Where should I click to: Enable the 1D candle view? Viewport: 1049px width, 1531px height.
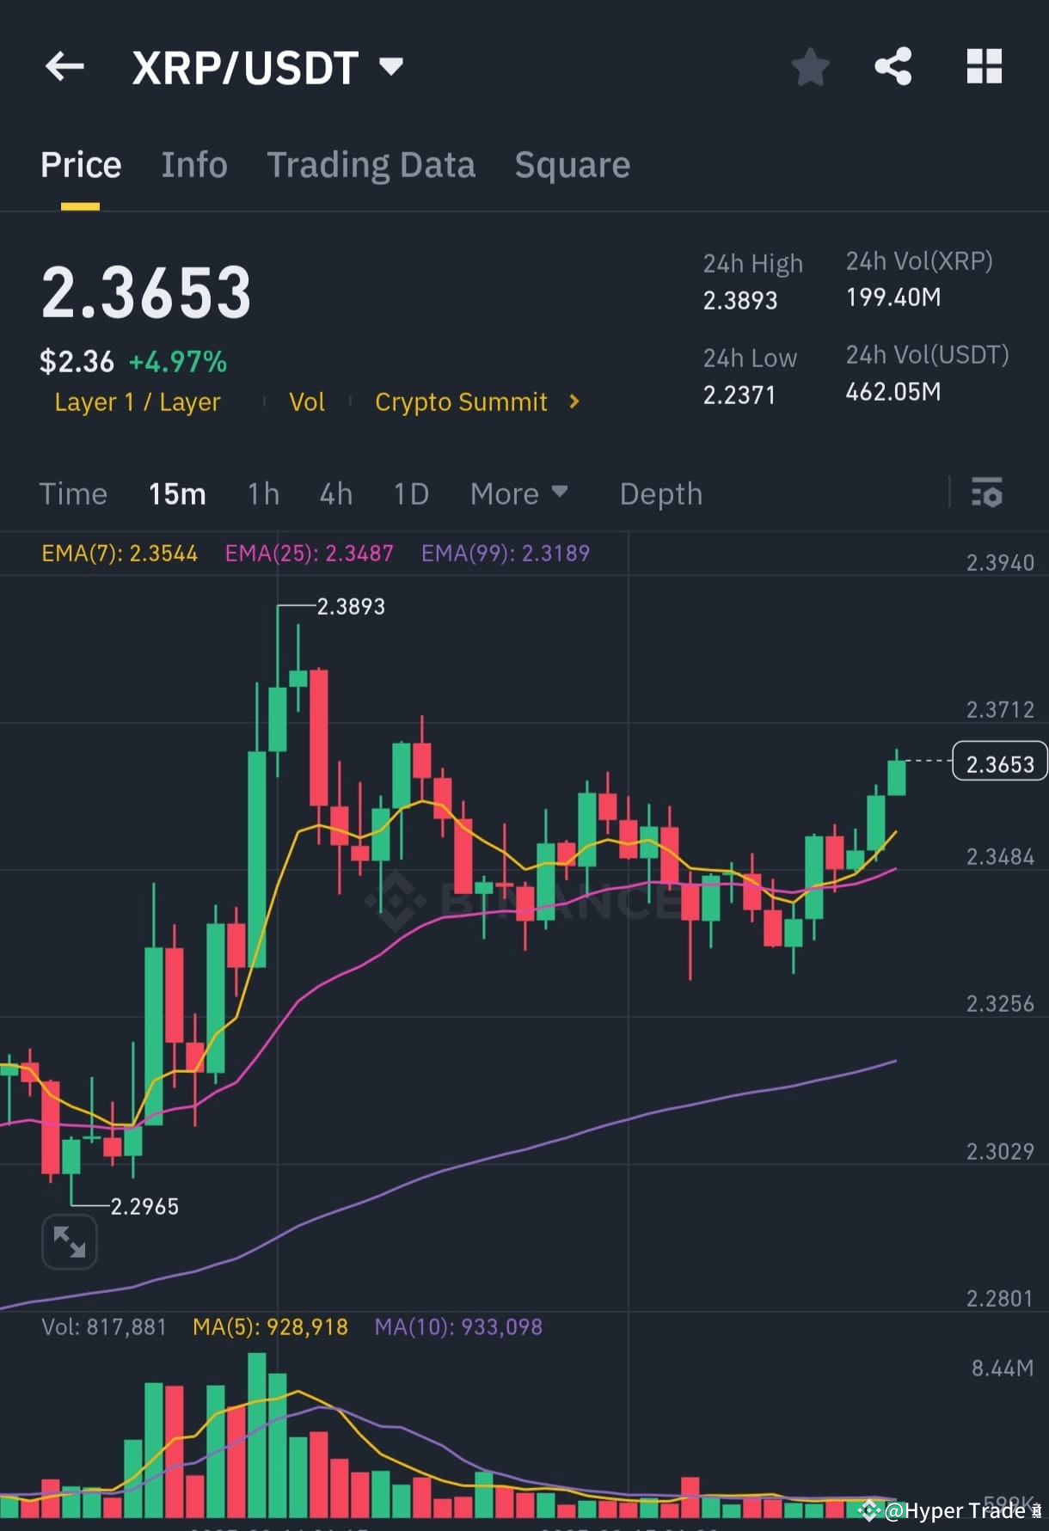[x=410, y=493]
